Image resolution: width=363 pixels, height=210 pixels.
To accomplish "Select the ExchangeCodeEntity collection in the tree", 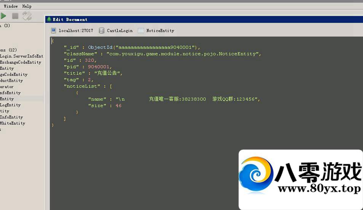I will click(20, 62).
